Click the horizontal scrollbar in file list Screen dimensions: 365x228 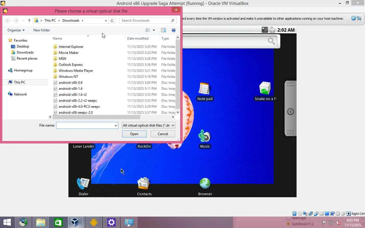96,117
